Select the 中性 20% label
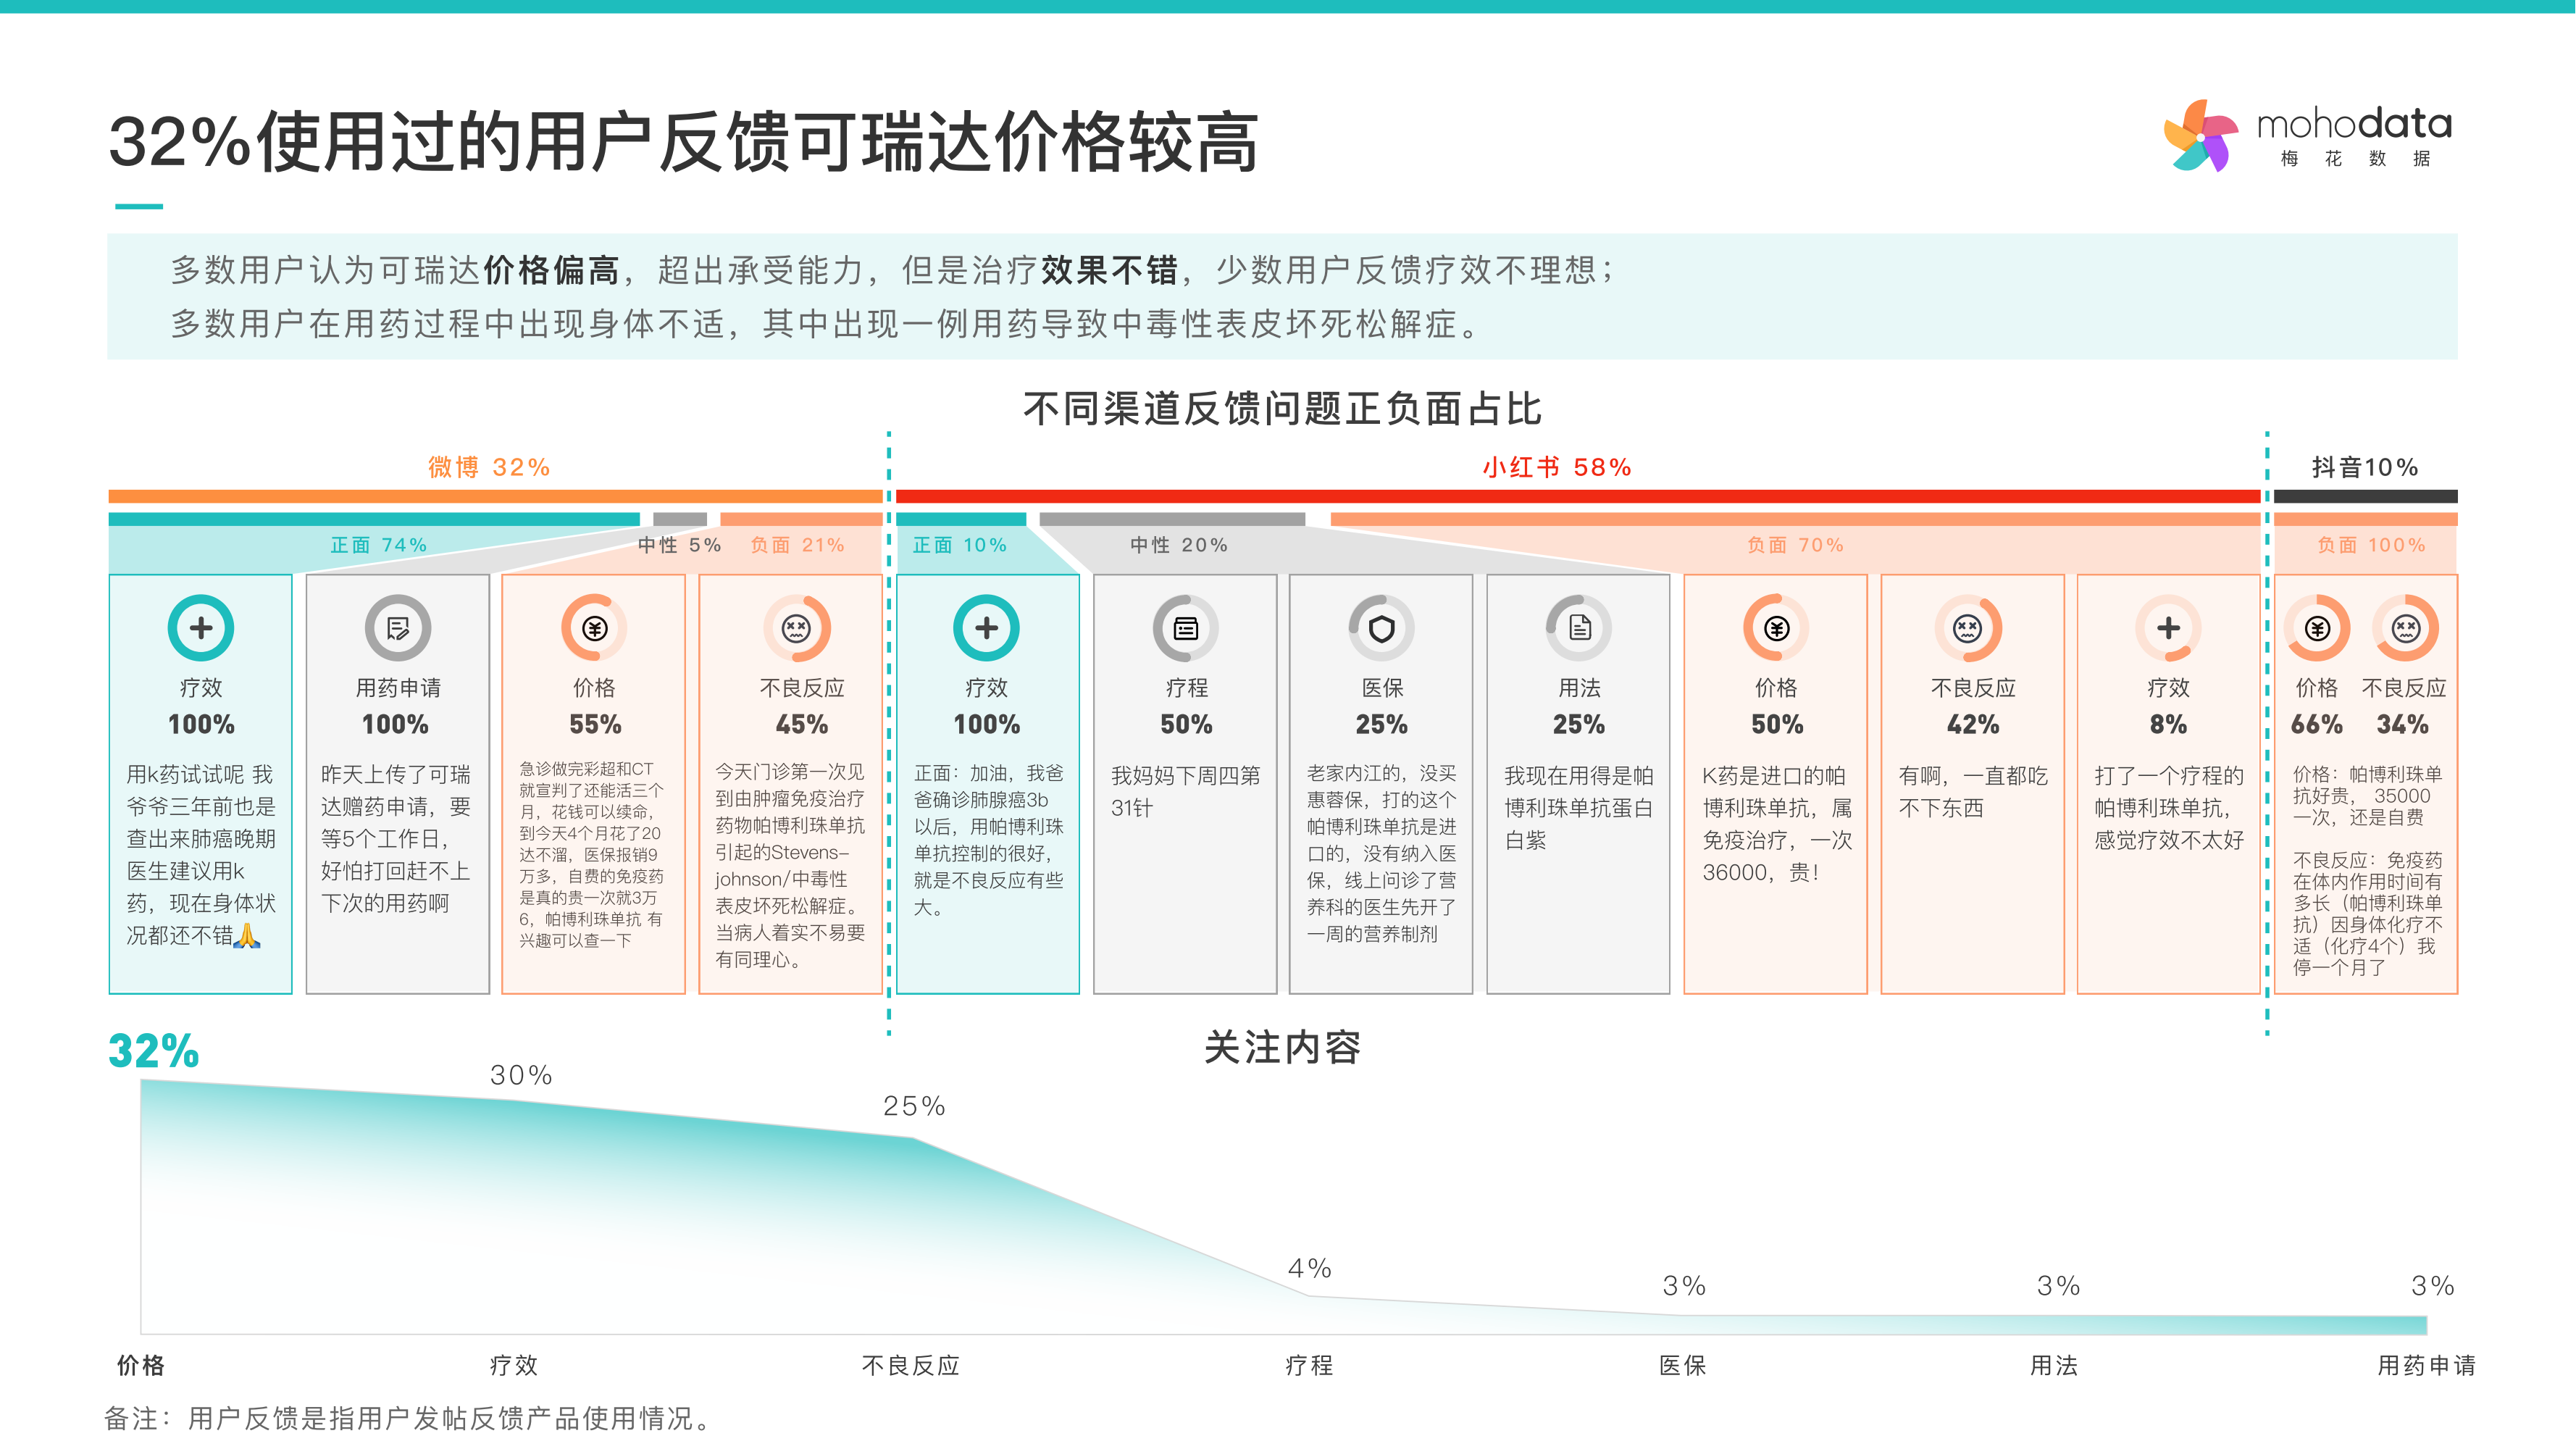 point(1179,545)
